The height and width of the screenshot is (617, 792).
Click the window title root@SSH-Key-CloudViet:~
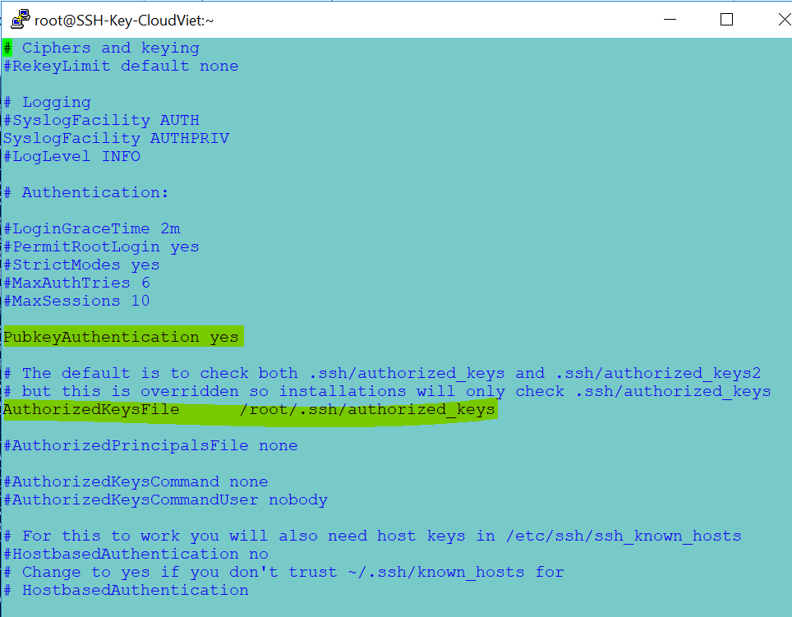coord(124,21)
